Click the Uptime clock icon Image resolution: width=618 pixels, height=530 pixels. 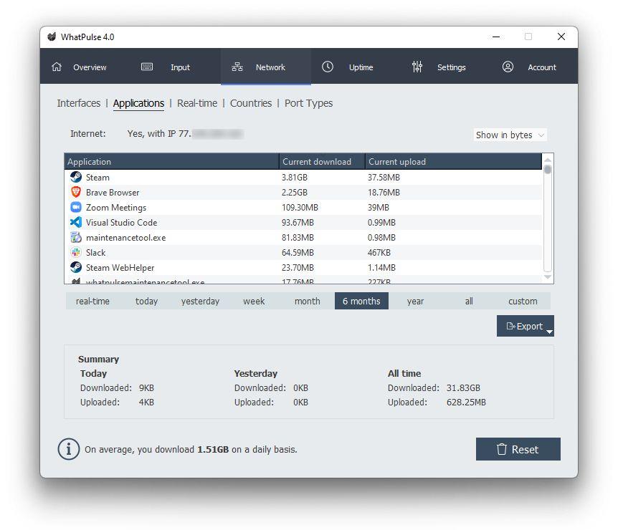pyautogui.click(x=327, y=67)
